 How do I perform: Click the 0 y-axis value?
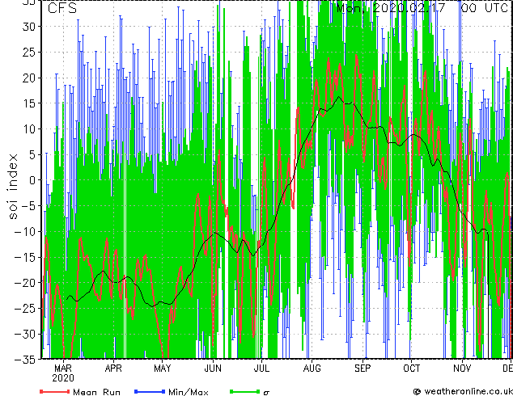point(32,180)
